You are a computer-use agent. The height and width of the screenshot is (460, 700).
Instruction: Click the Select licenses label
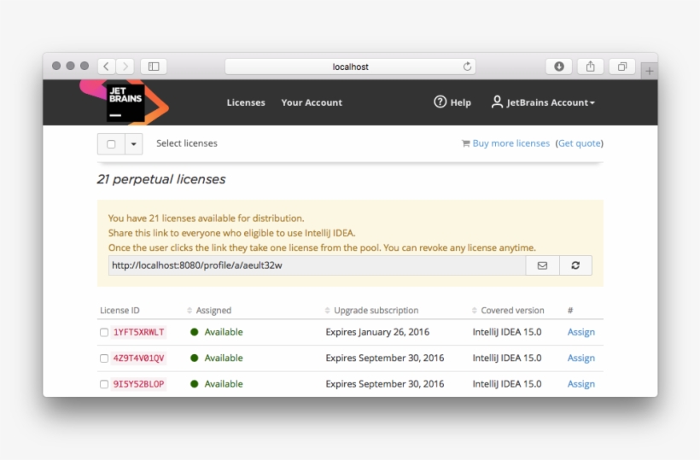point(187,143)
